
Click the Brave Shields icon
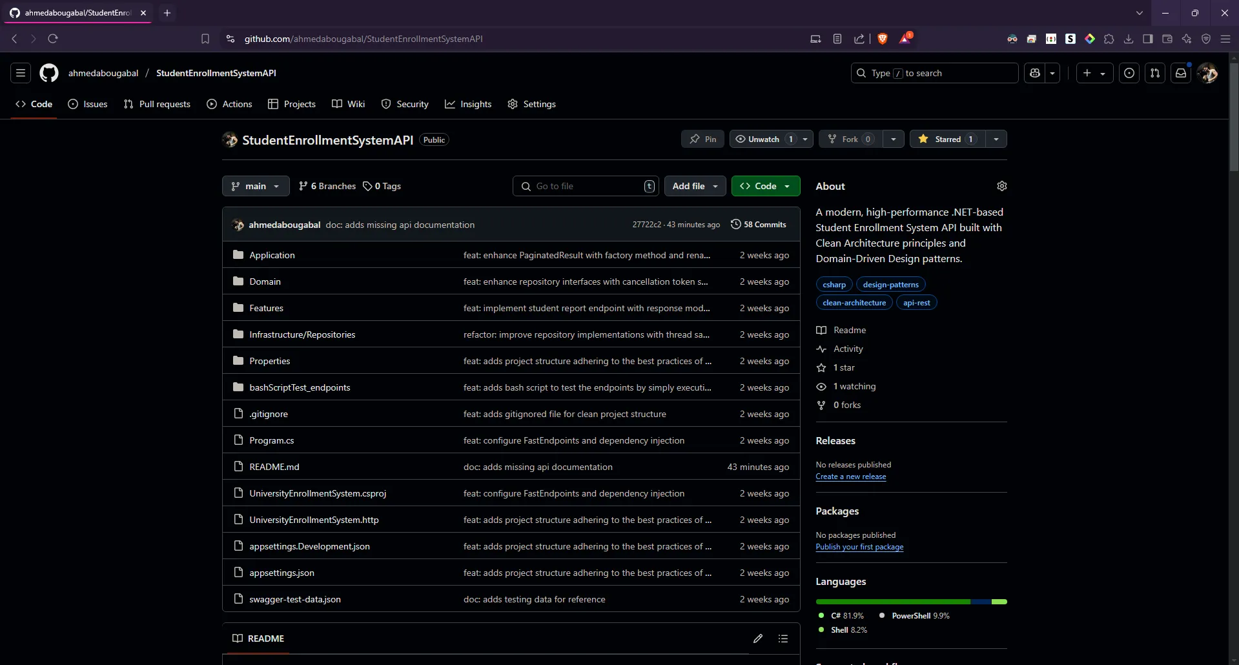[883, 39]
